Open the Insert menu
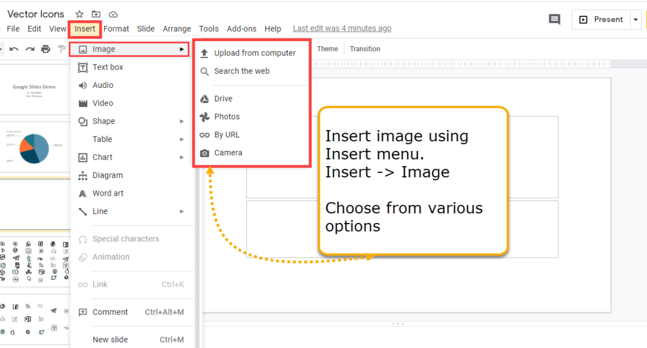Image resolution: width=647 pixels, height=348 pixels. [x=85, y=29]
